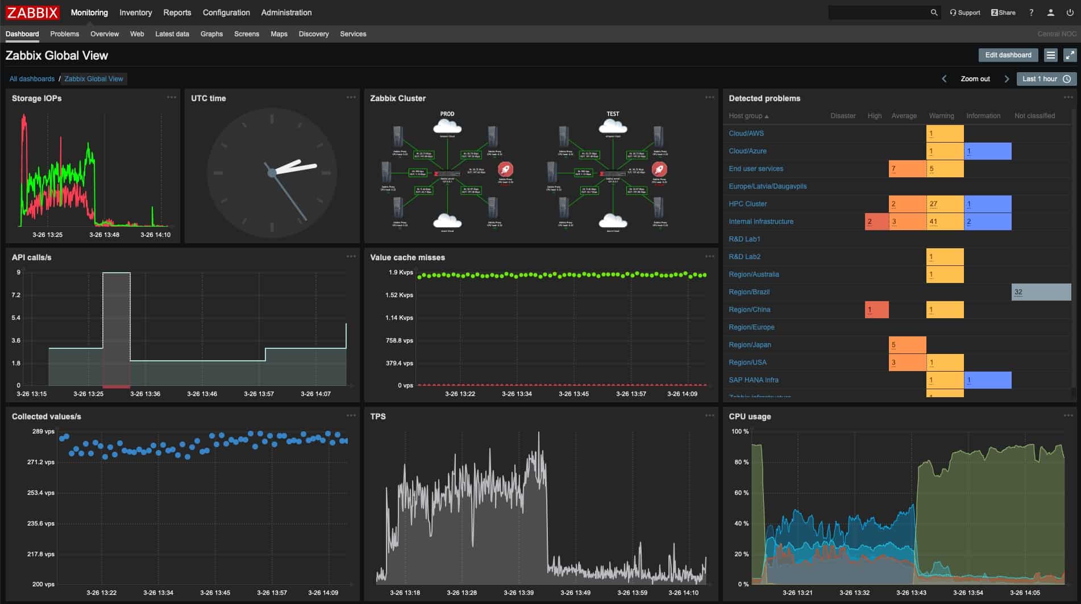Switch to the Problems tab

pyautogui.click(x=65, y=34)
